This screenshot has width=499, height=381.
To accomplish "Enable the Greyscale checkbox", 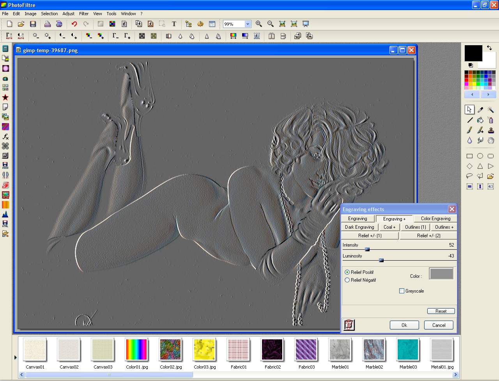I will point(402,291).
